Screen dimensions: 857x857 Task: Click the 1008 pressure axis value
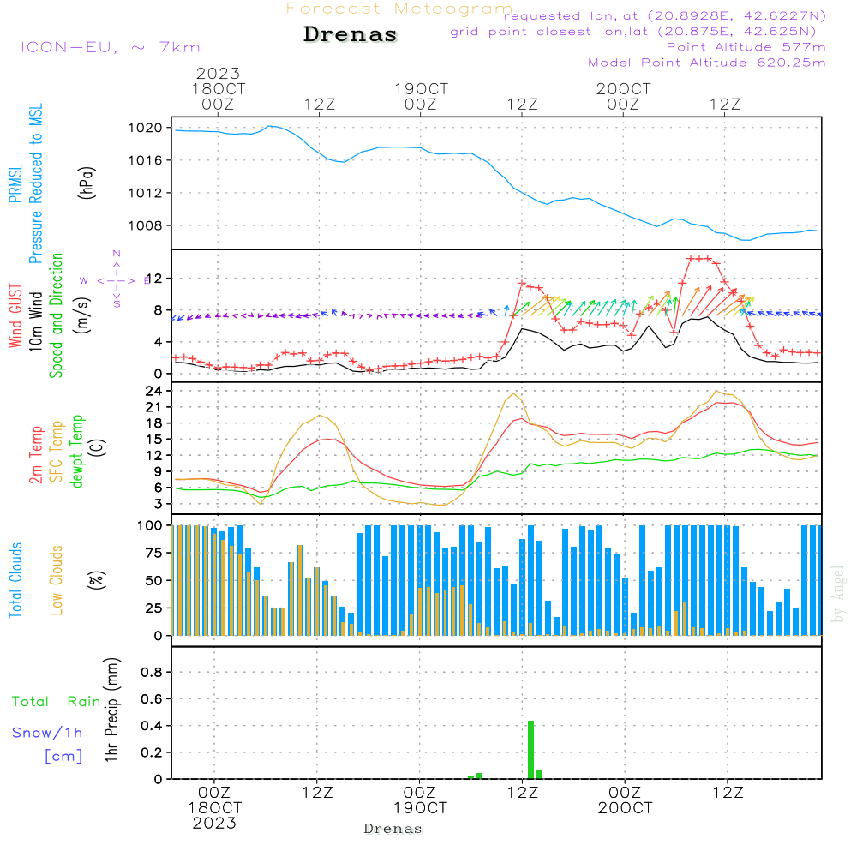(145, 225)
